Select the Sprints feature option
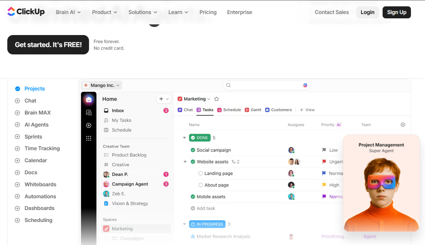 click(x=29, y=137)
